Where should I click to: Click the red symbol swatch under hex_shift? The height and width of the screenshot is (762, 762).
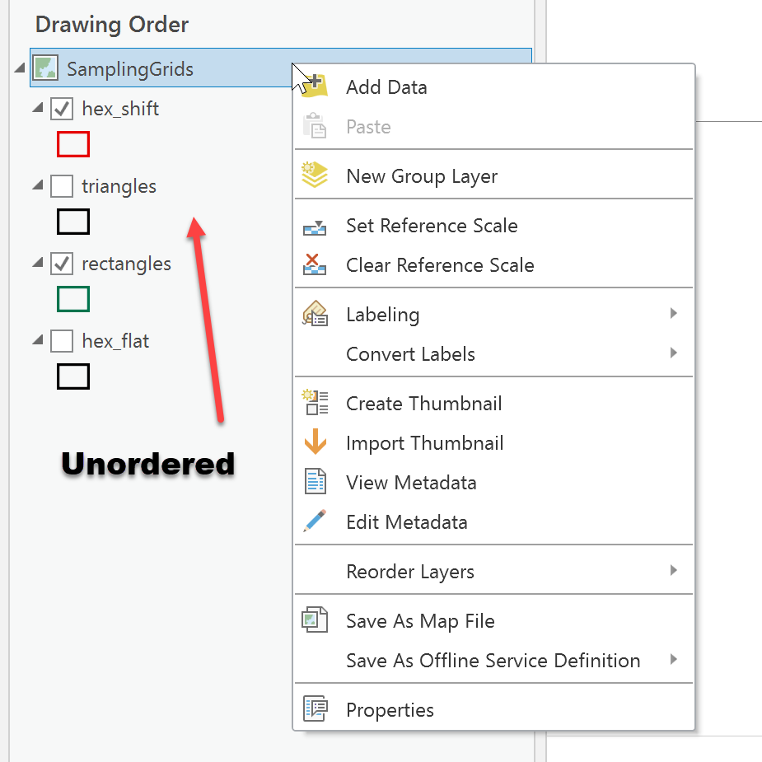73,144
